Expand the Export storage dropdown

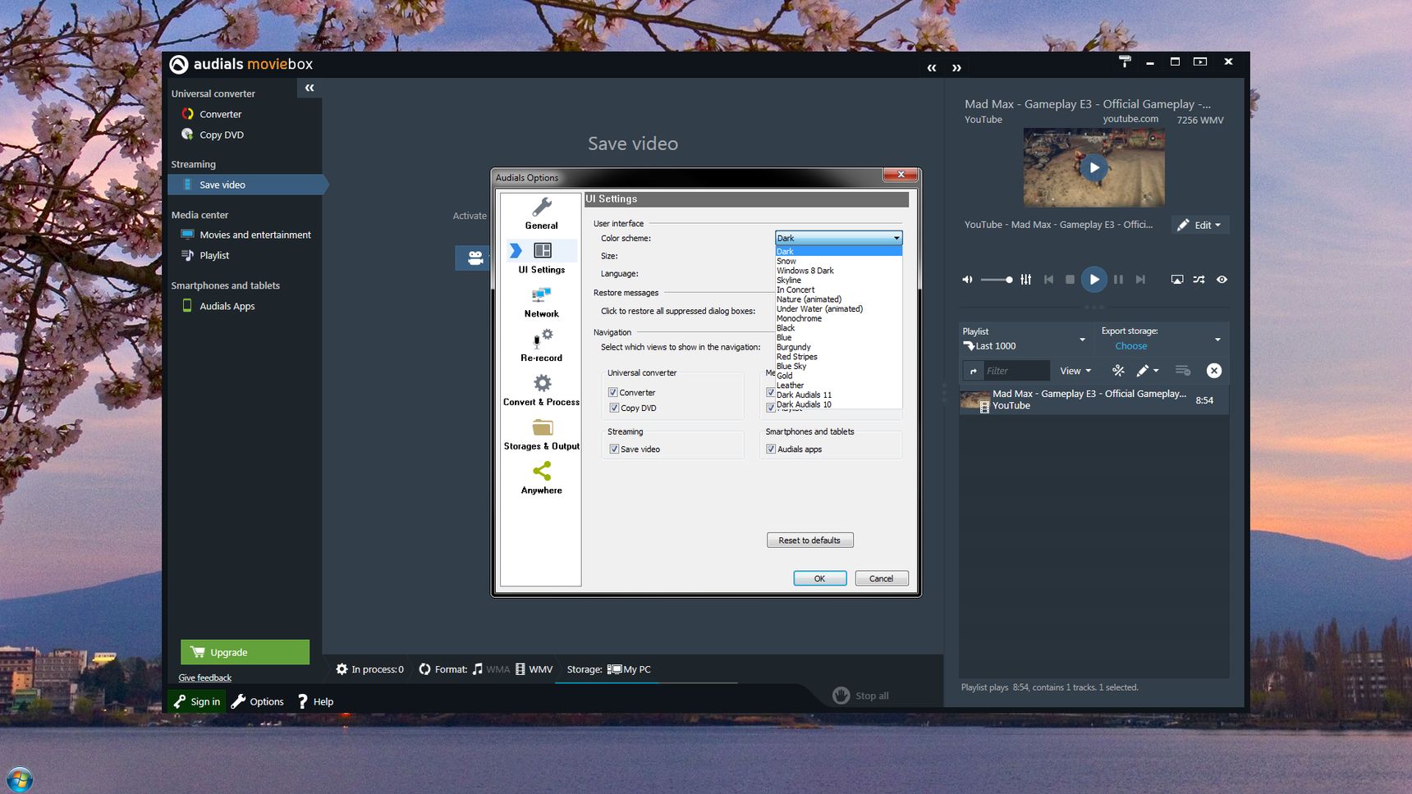click(x=1217, y=340)
